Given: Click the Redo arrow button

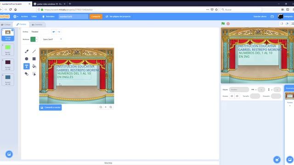Looking at the screenshot, I should [59, 32].
